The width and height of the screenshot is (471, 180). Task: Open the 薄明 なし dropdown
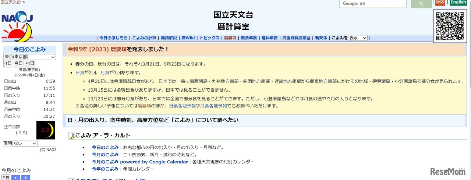click(x=25, y=143)
